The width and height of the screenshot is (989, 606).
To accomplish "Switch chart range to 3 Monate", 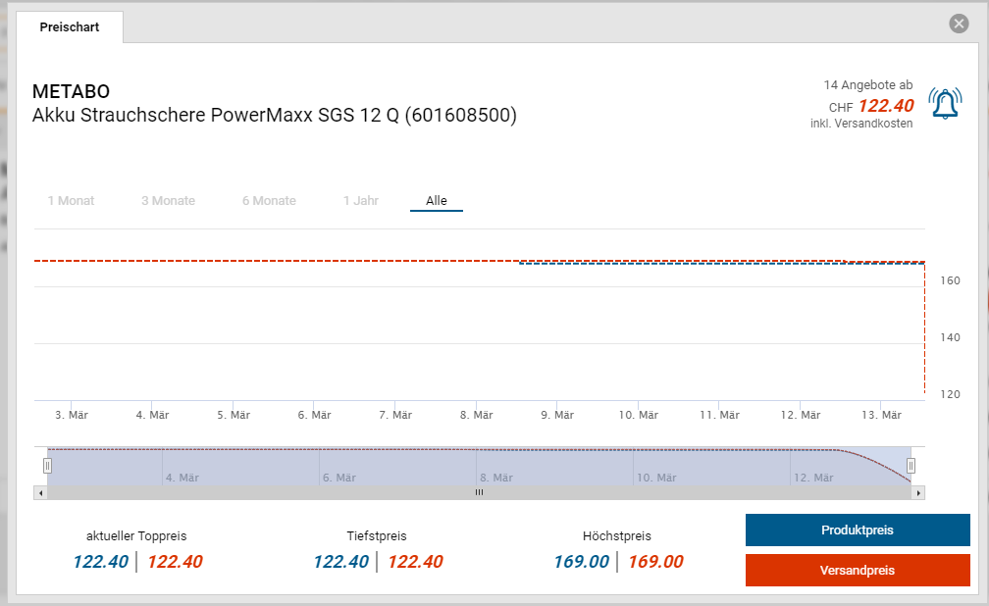I will click(168, 201).
